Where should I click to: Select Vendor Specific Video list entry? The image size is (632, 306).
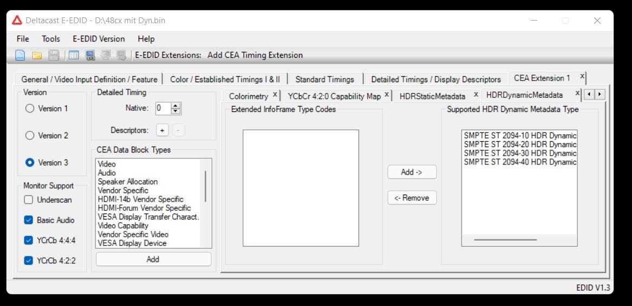click(133, 234)
